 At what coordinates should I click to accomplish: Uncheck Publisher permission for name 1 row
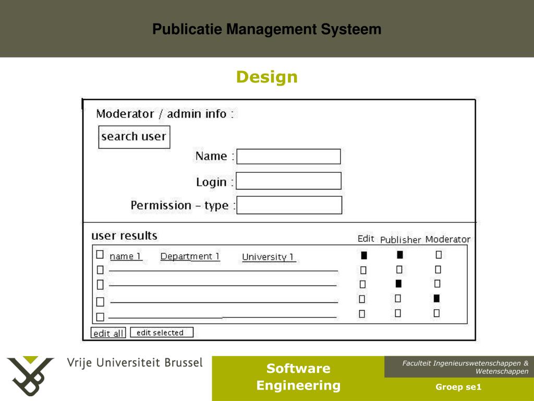(399, 255)
